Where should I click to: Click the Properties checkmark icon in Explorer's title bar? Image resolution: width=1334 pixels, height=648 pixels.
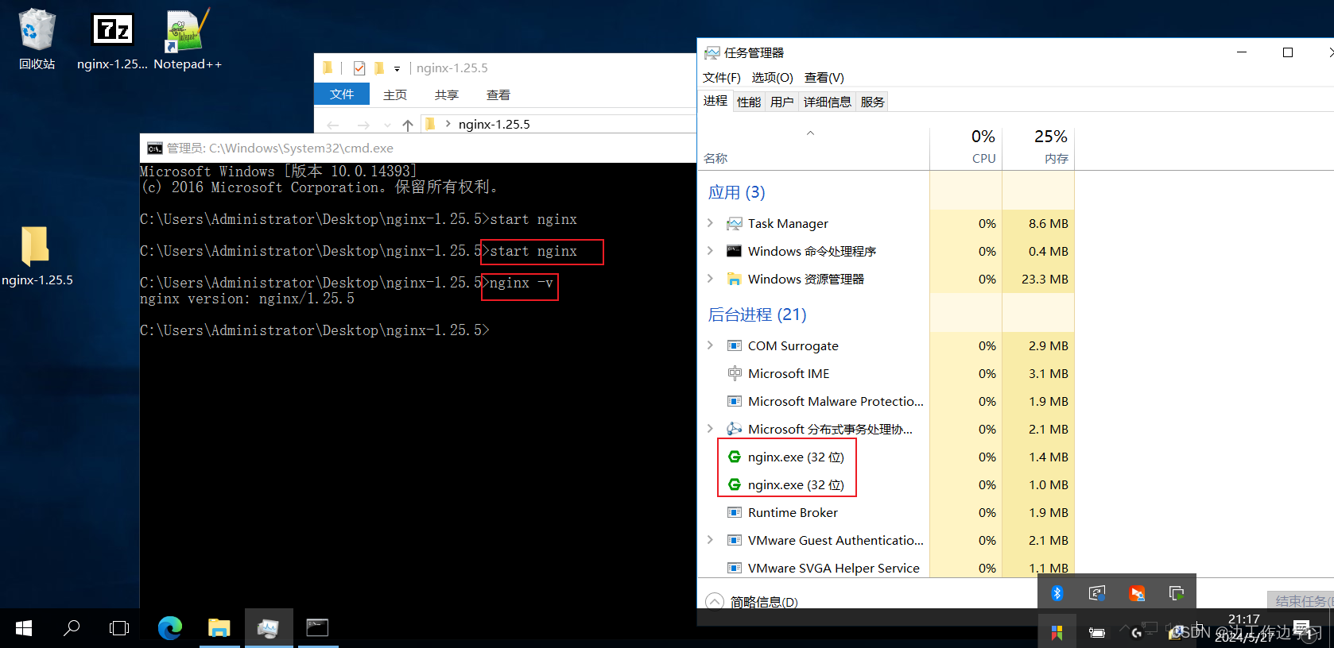pos(359,68)
